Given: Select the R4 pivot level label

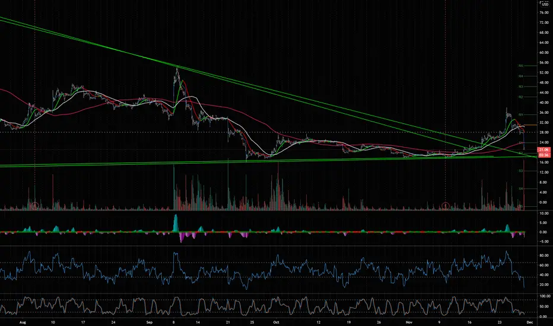Looking at the screenshot, I should pos(520,76).
